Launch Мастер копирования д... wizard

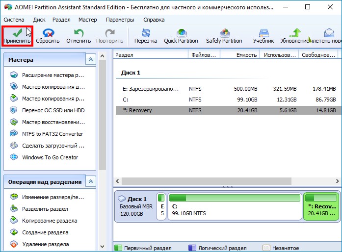[x=47, y=87]
